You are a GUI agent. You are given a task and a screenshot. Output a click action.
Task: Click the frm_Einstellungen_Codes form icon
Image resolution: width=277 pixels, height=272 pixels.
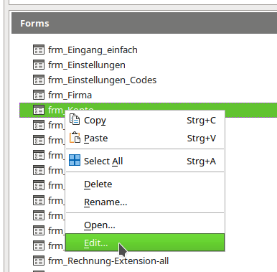click(39, 80)
